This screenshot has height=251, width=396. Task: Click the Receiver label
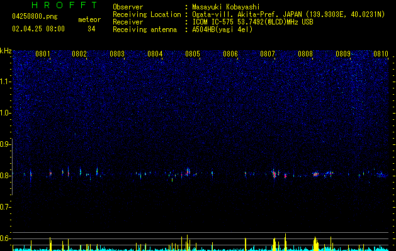coord(128,22)
